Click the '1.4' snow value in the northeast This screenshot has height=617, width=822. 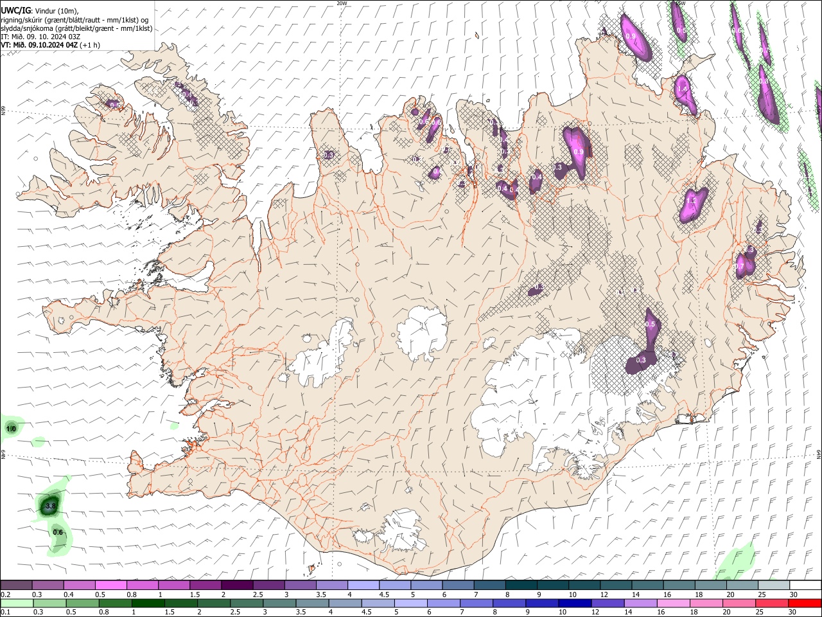click(x=682, y=89)
